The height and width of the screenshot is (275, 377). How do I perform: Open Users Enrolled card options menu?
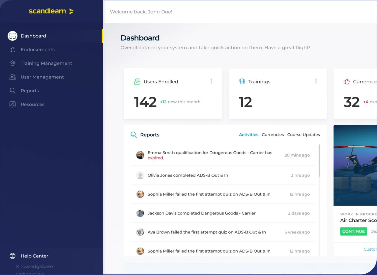click(x=211, y=81)
